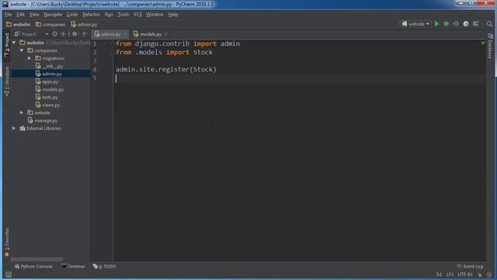Change LF line separator in status bar
This screenshot has width=497, height=280.
[x=450, y=275]
